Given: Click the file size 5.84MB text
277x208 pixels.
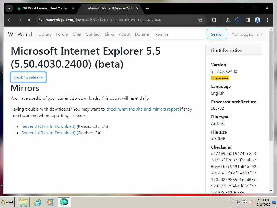Looking at the screenshot, I should pos(218,139).
